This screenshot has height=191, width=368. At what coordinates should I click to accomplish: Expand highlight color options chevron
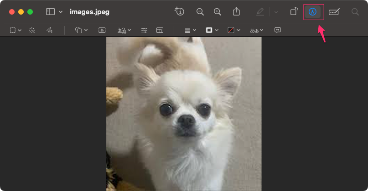[276, 12]
